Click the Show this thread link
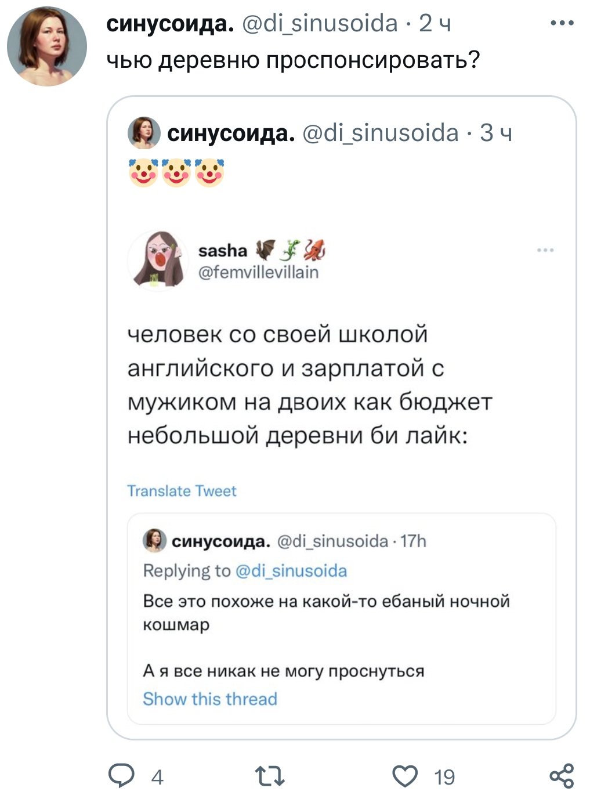Screen dimensions: 590x806 [x=210, y=699]
